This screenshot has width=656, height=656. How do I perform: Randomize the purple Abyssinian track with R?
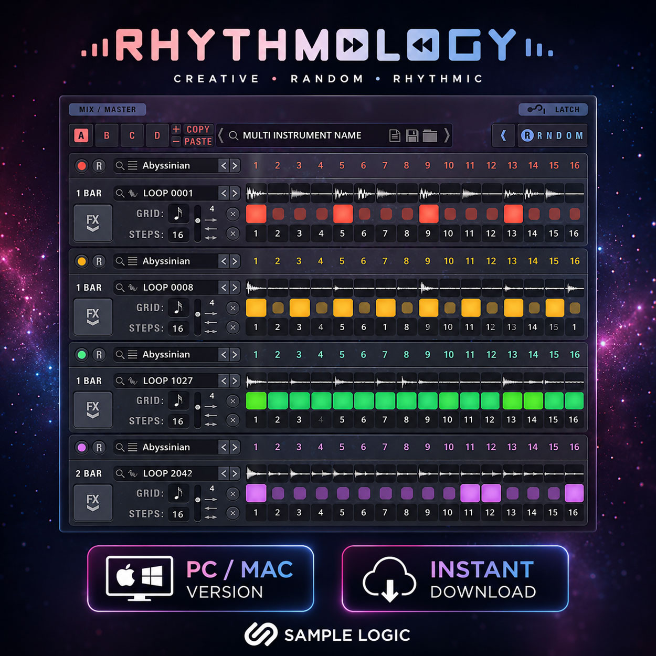click(99, 447)
